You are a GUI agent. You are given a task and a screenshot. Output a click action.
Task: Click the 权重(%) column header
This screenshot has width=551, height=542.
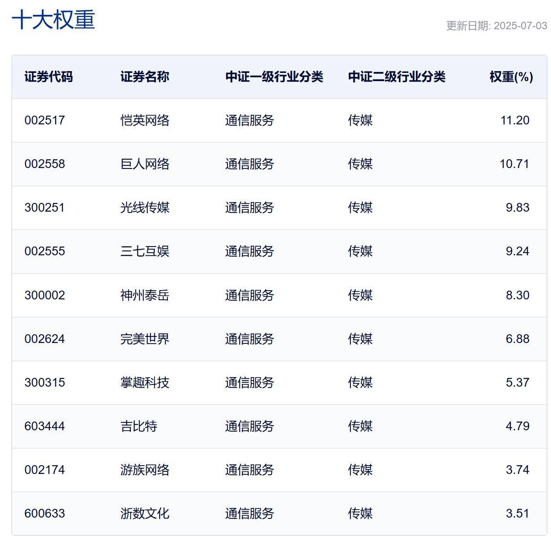click(x=511, y=77)
